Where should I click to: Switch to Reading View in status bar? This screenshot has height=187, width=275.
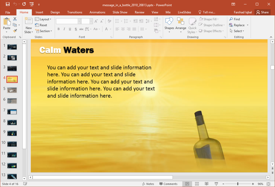(206, 184)
